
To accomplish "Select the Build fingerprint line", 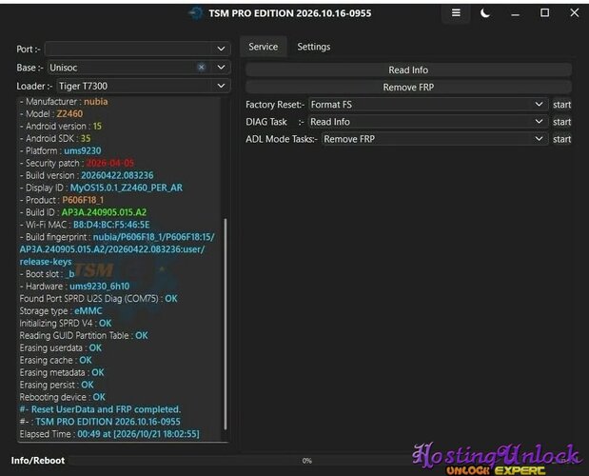I will tap(117, 249).
